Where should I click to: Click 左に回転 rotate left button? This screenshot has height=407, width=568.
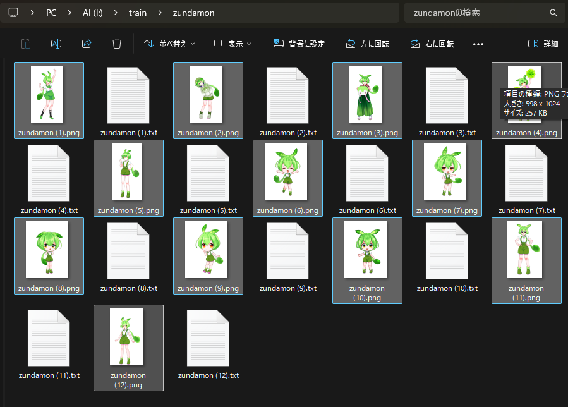click(367, 44)
